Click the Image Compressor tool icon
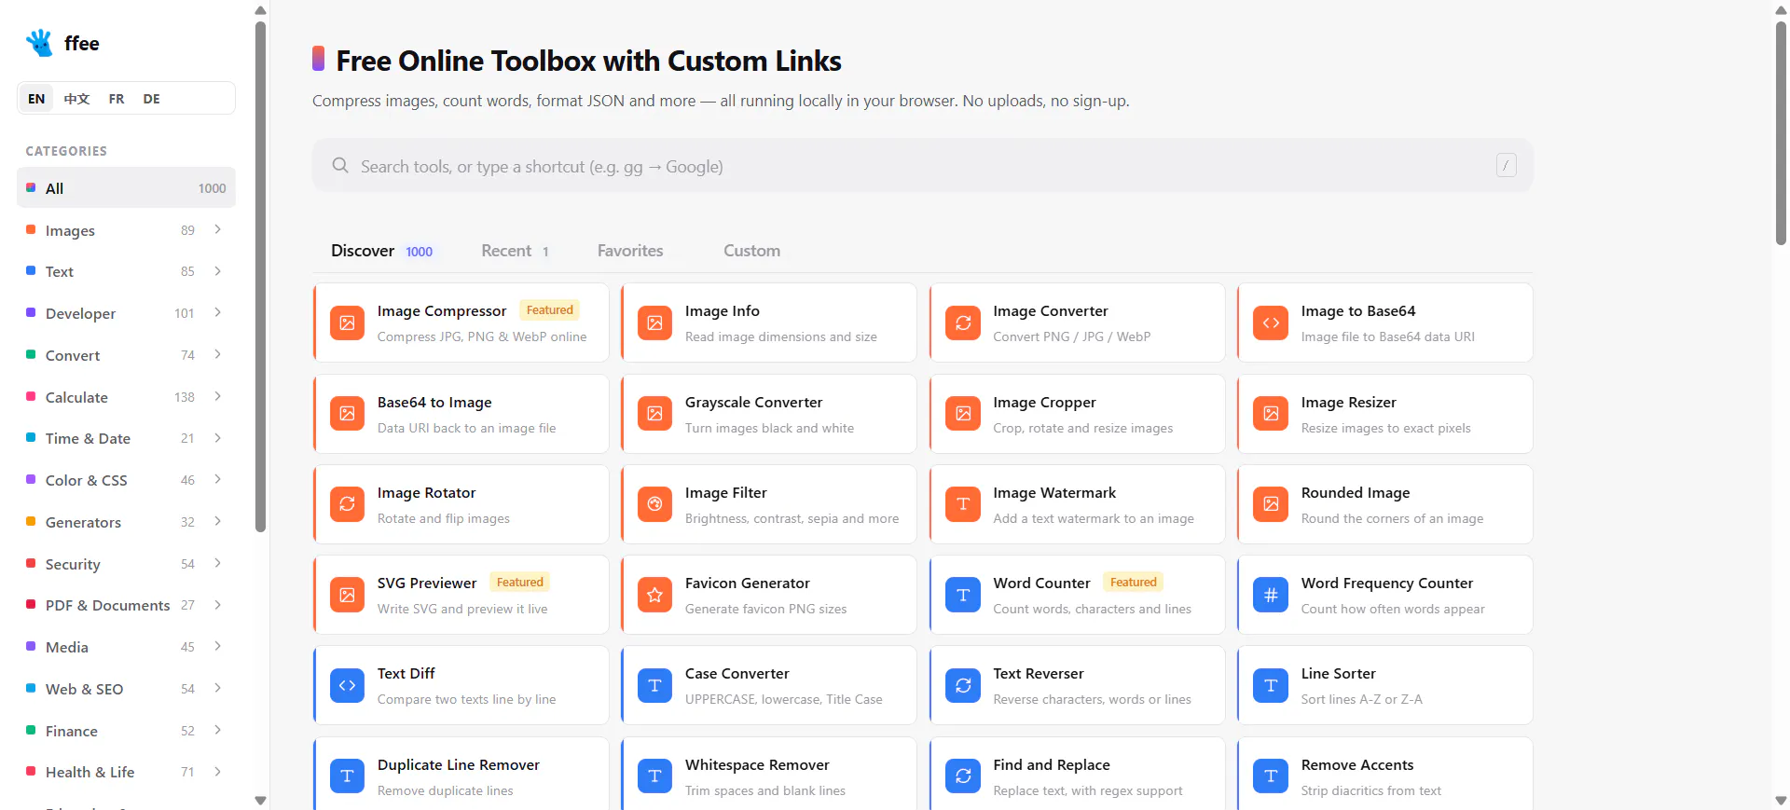The image size is (1790, 810). tap(347, 323)
